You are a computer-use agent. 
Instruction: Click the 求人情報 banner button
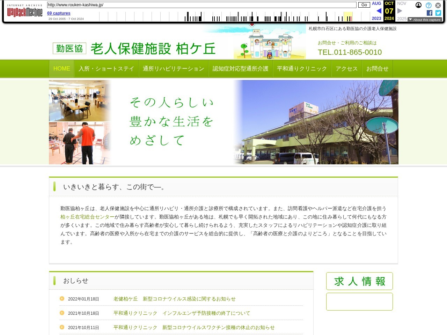[359, 281]
